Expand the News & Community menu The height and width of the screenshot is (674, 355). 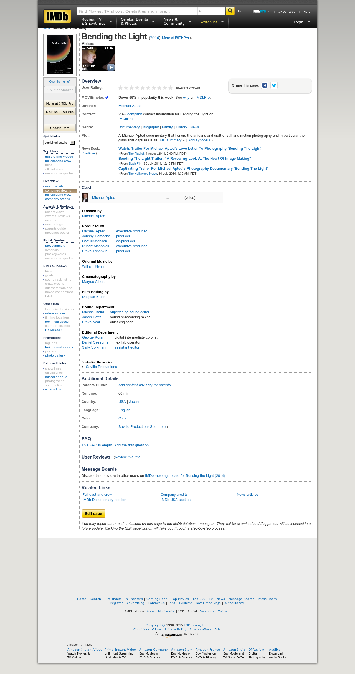click(x=177, y=21)
